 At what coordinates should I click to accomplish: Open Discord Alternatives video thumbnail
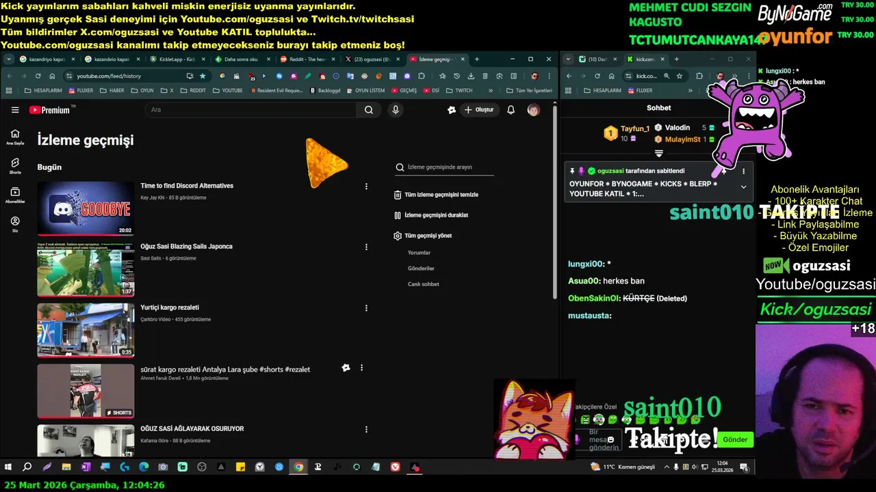click(x=86, y=208)
